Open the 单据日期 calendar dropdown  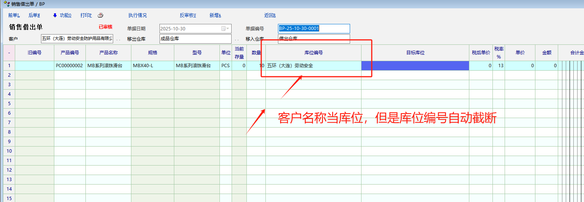pyautogui.click(x=226, y=29)
